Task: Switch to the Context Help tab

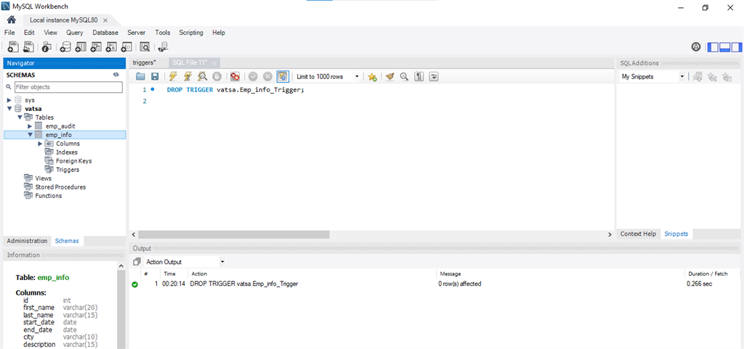Action: (x=638, y=234)
